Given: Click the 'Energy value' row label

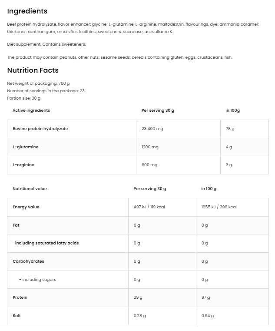Looking at the screenshot, I should pos(26,207).
